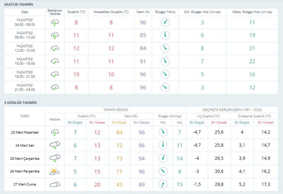The image size is (283, 194).
Task: Click upward wind arrow for 27 Mart Cuma
Action: pos(163,184)
